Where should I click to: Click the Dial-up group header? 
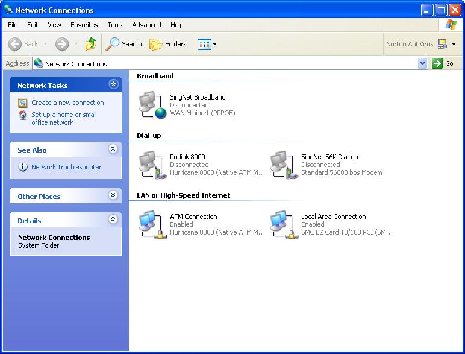[x=149, y=136]
